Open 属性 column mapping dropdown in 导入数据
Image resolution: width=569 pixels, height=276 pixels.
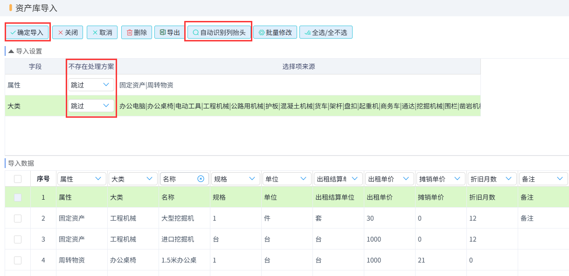pos(82,179)
